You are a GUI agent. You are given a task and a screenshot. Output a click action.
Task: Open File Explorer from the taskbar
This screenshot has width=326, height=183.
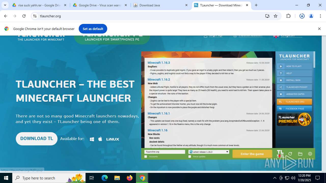tap(117, 178)
